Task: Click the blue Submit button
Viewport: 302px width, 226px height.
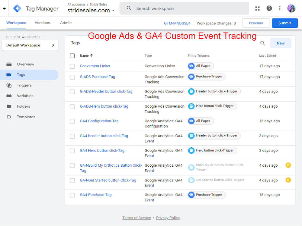Action: point(285,23)
